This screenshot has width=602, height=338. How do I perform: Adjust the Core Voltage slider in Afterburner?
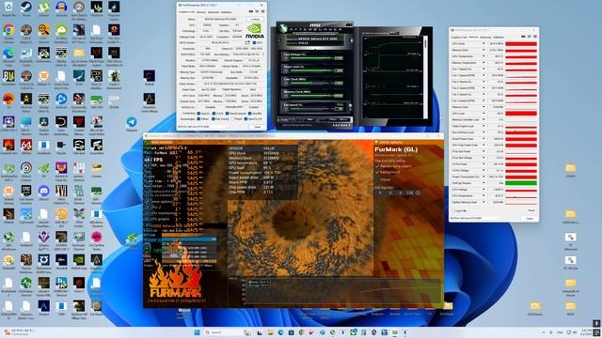point(310,58)
